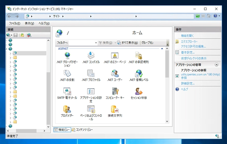Click the up-folder icon in 接続 toolbar
This screenshot has height=144, width=227.
(x=22, y=35)
